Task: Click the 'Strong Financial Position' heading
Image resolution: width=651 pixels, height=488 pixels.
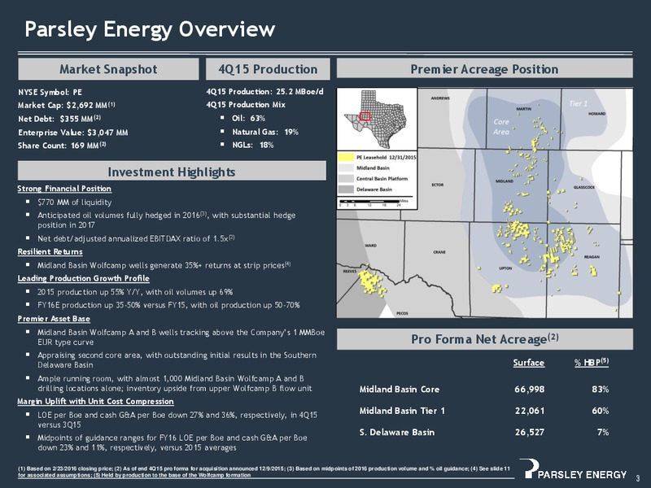Action: pyautogui.click(x=64, y=189)
